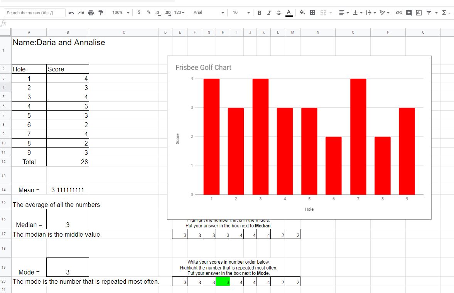Click the insert link icon

pyautogui.click(x=399, y=13)
